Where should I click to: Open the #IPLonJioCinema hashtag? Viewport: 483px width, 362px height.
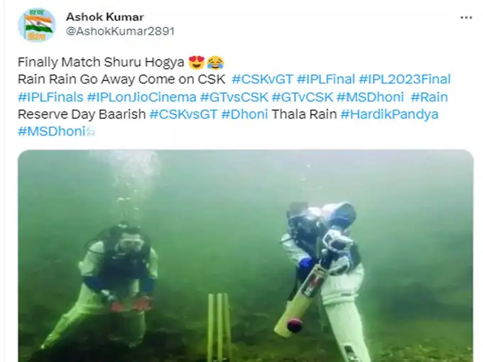pyautogui.click(x=141, y=97)
